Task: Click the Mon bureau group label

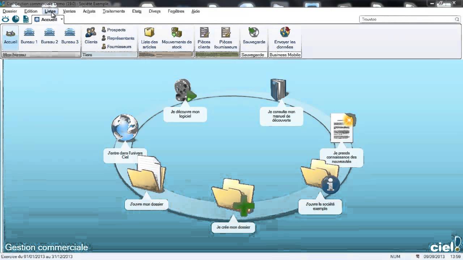Action: [14, 55]
